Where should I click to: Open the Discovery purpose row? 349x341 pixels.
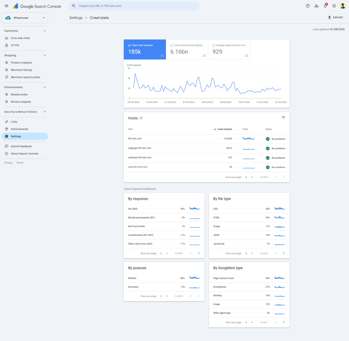pos(164,287)
